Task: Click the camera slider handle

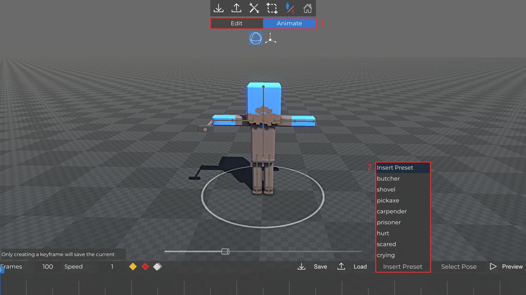Action: (225, 251)
